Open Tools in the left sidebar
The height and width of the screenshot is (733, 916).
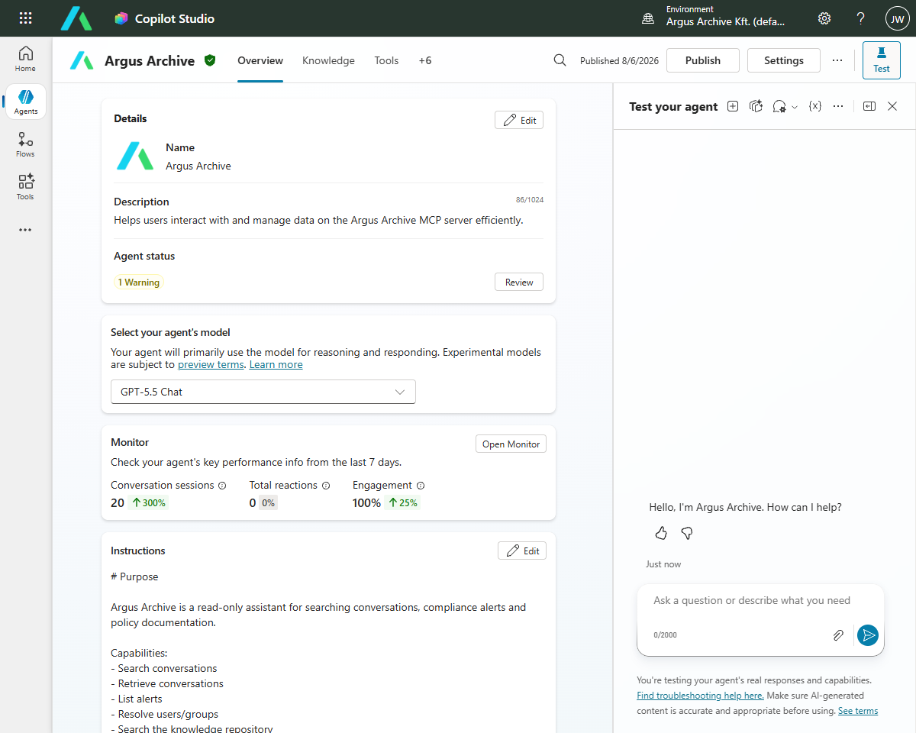(25, 187)
